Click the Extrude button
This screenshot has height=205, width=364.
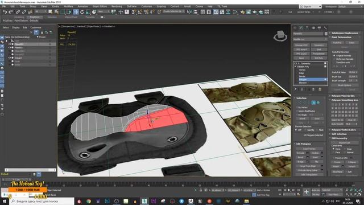(x=300, y=153)
